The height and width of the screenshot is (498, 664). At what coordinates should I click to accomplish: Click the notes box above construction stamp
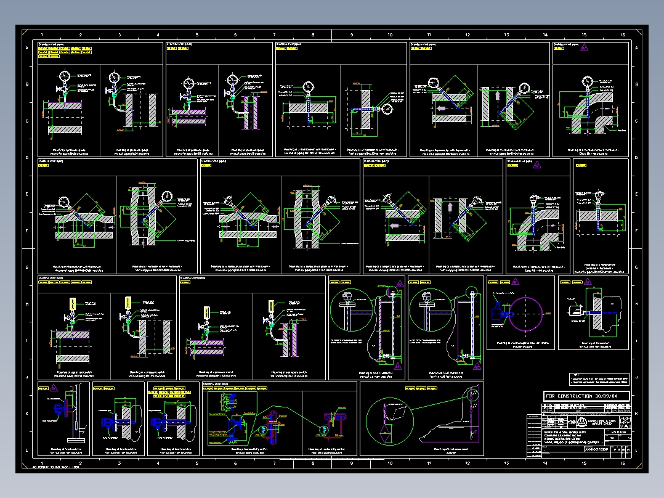[599, 379]
